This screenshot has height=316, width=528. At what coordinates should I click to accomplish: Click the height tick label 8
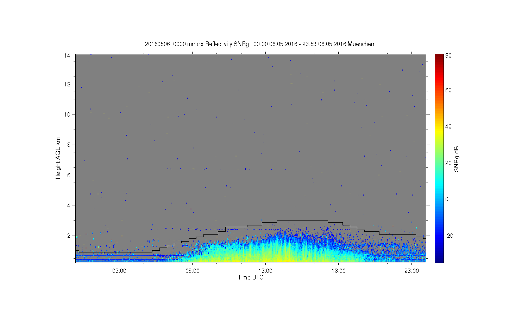(x=69, y=145)
